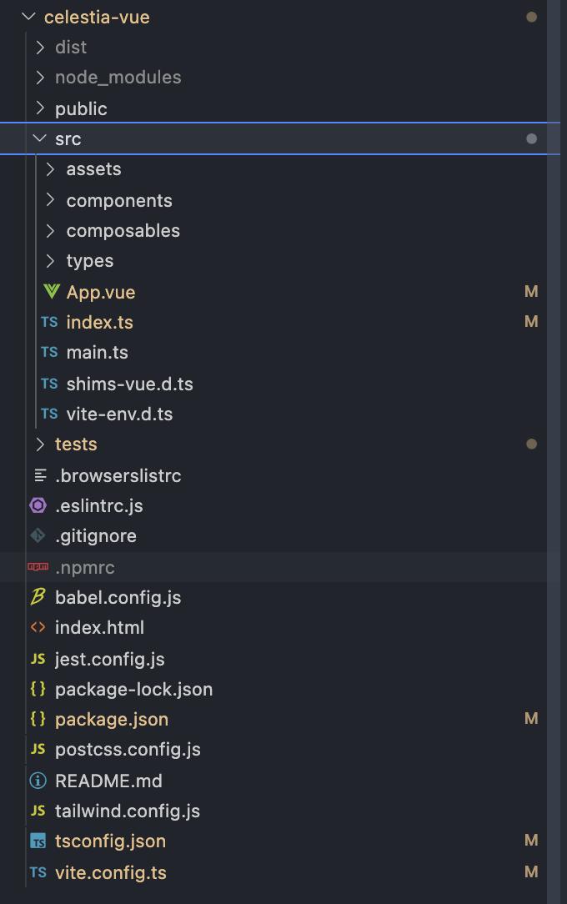Click the npm icon next to .npmrc

point(38,567)
